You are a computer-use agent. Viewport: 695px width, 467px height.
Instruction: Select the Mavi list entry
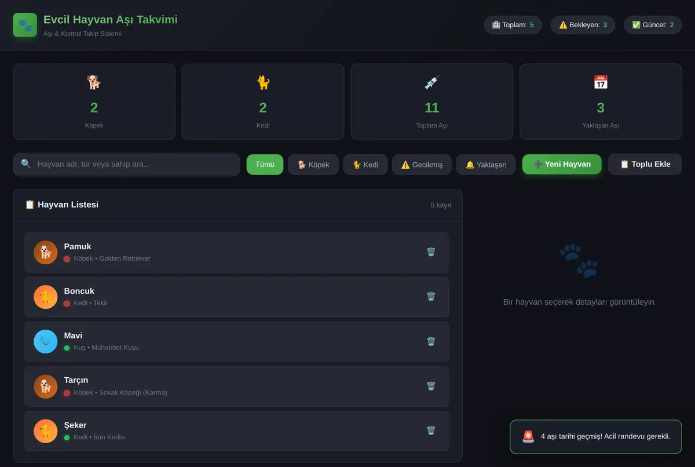236,342
